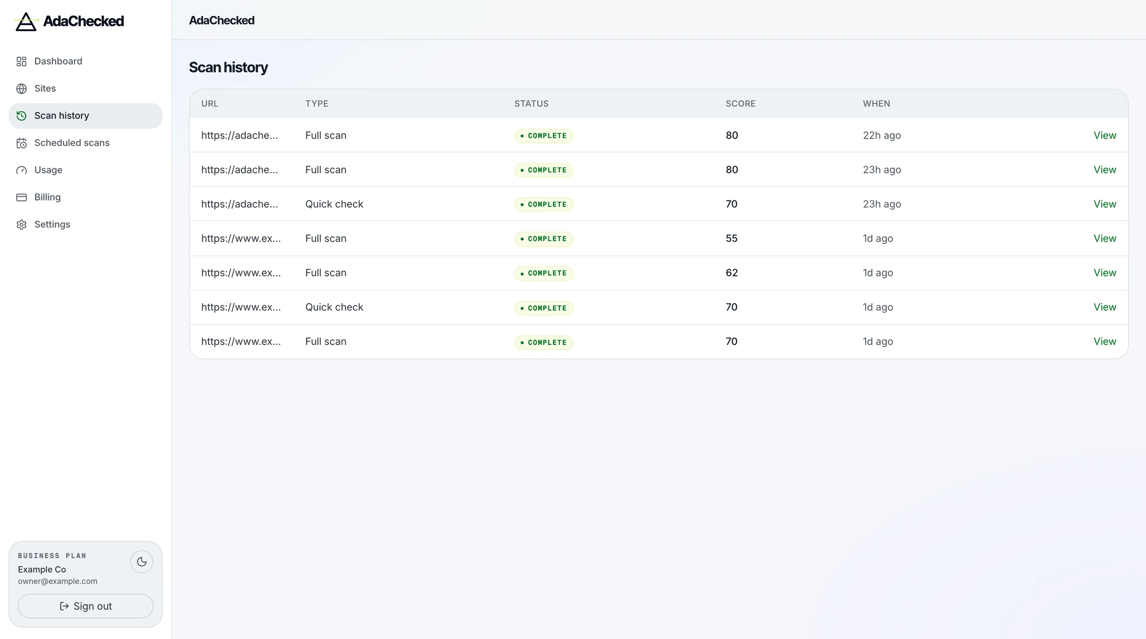Screen dimensions: 1146x639
Task: Click the SCORE column header
Action: click(x=740, y=104)
